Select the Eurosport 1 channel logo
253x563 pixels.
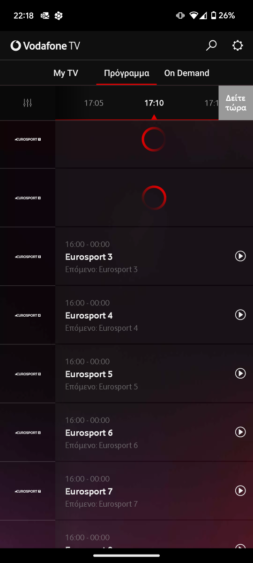28,139
